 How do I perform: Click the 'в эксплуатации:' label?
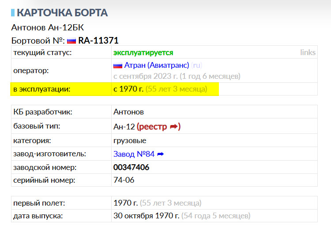pyautogui.click(x=41, y=89)
